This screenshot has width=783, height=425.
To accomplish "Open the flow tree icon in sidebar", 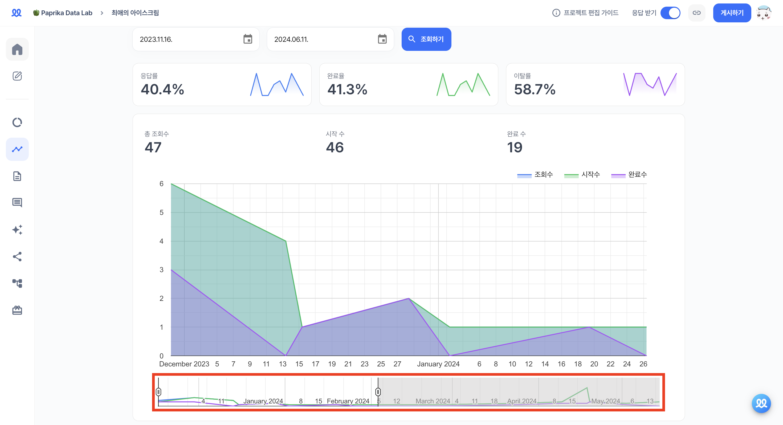I will [x=17, y=283].
